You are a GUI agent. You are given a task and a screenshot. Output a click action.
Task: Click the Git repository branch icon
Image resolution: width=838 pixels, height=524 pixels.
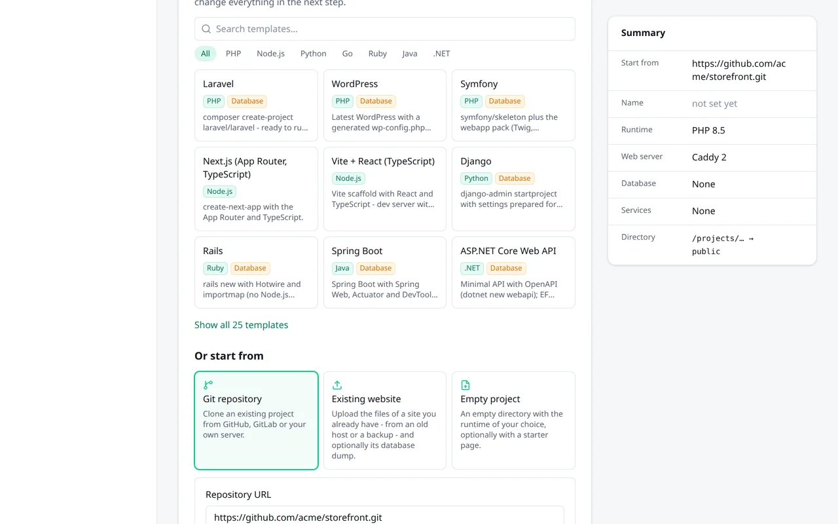tap(208, 385)
